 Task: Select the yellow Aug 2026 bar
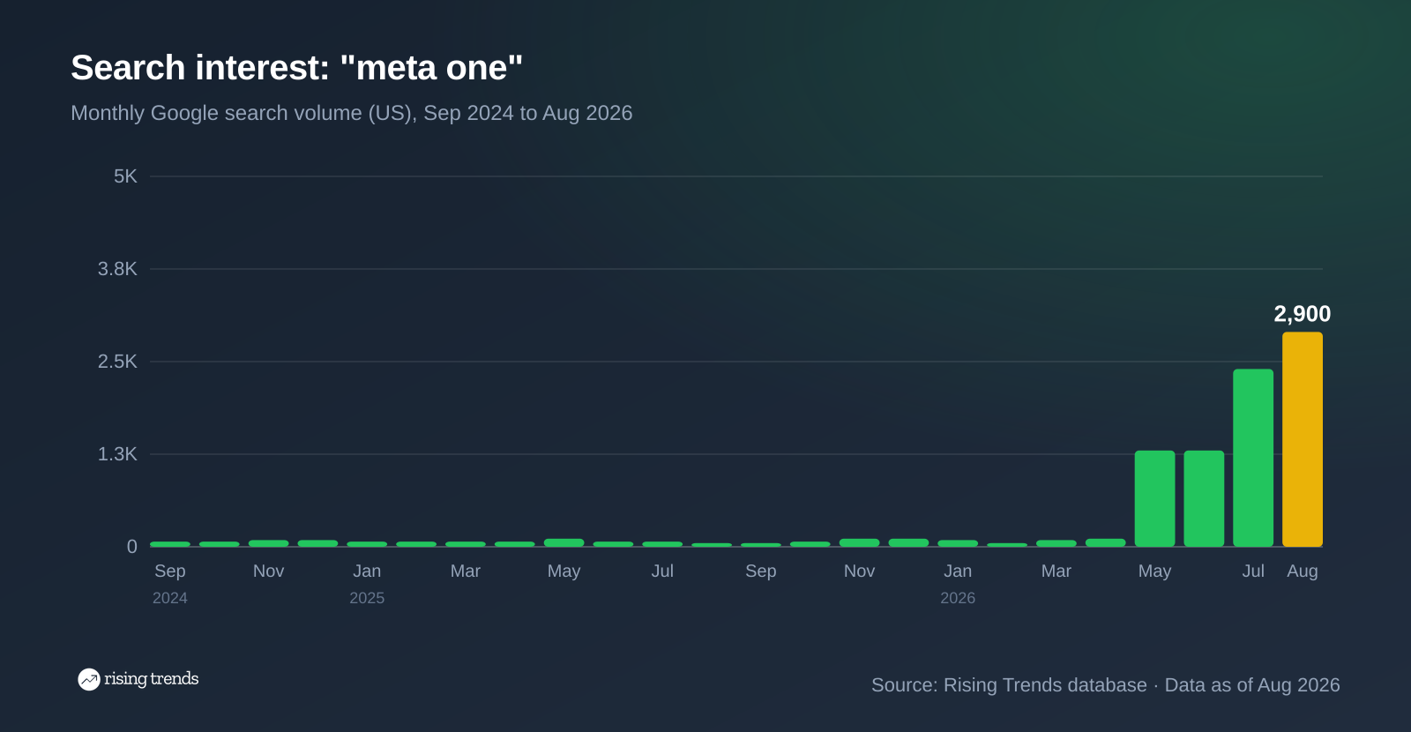[1302, 439]
